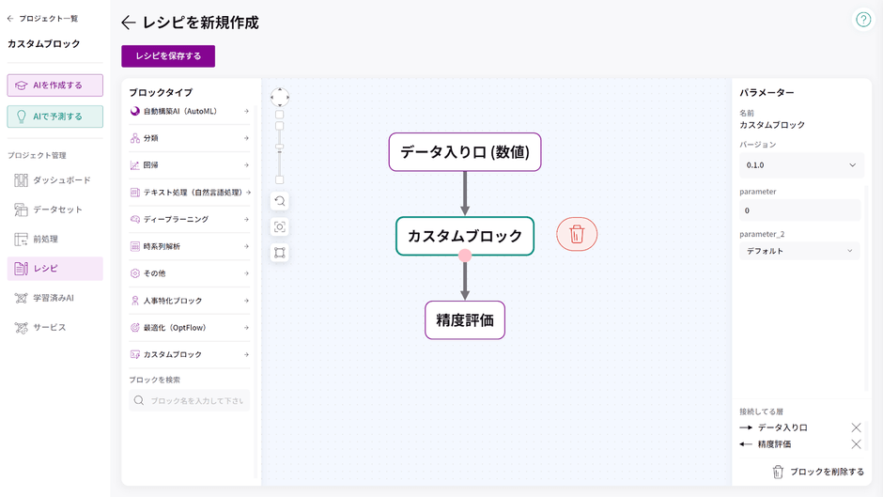This screenshot has width=883, height=497.
Task: Click the レシピを保存する button
Action: pos(168,56)
